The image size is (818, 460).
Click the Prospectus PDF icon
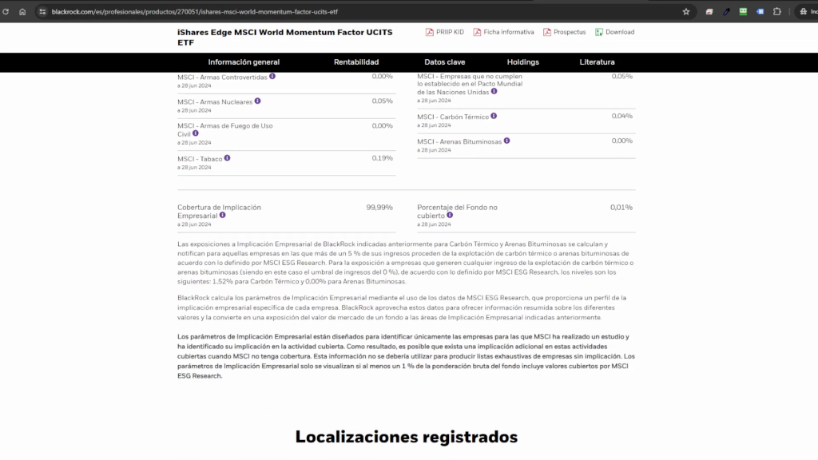pos(546,32)
